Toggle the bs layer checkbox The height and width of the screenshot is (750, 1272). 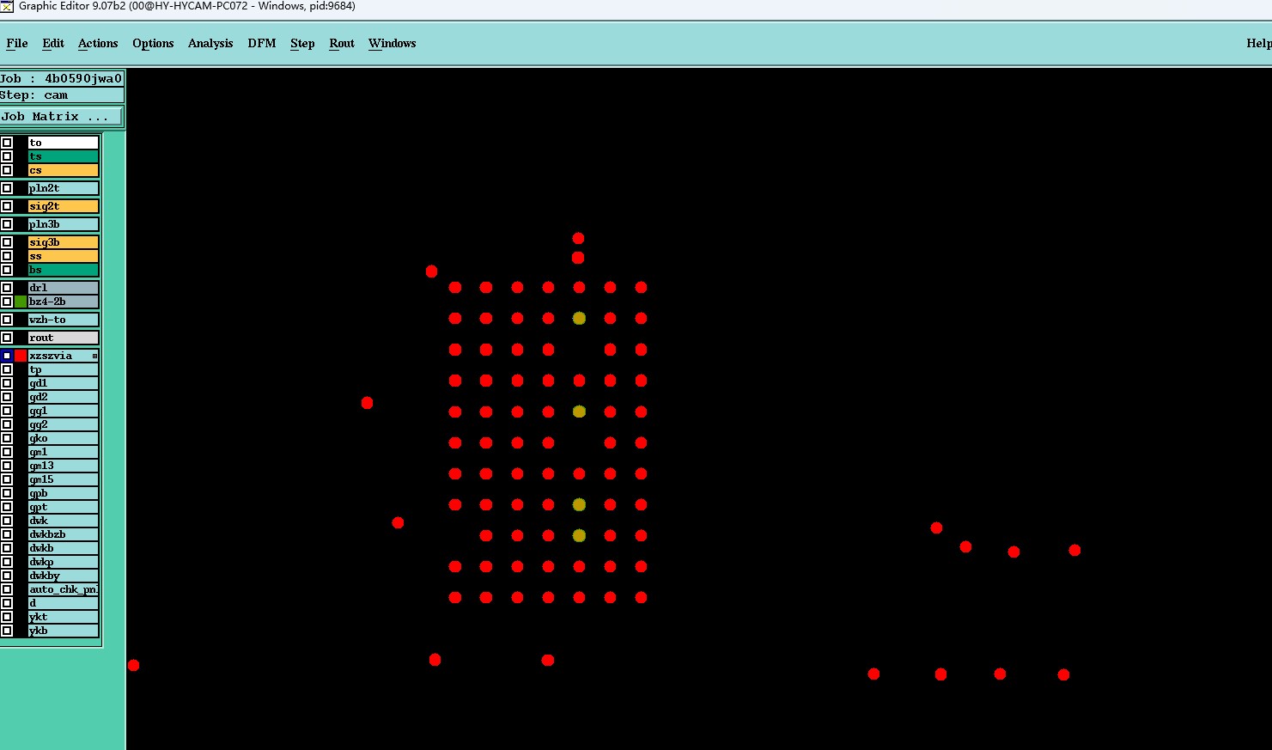(x=7, y=270)
